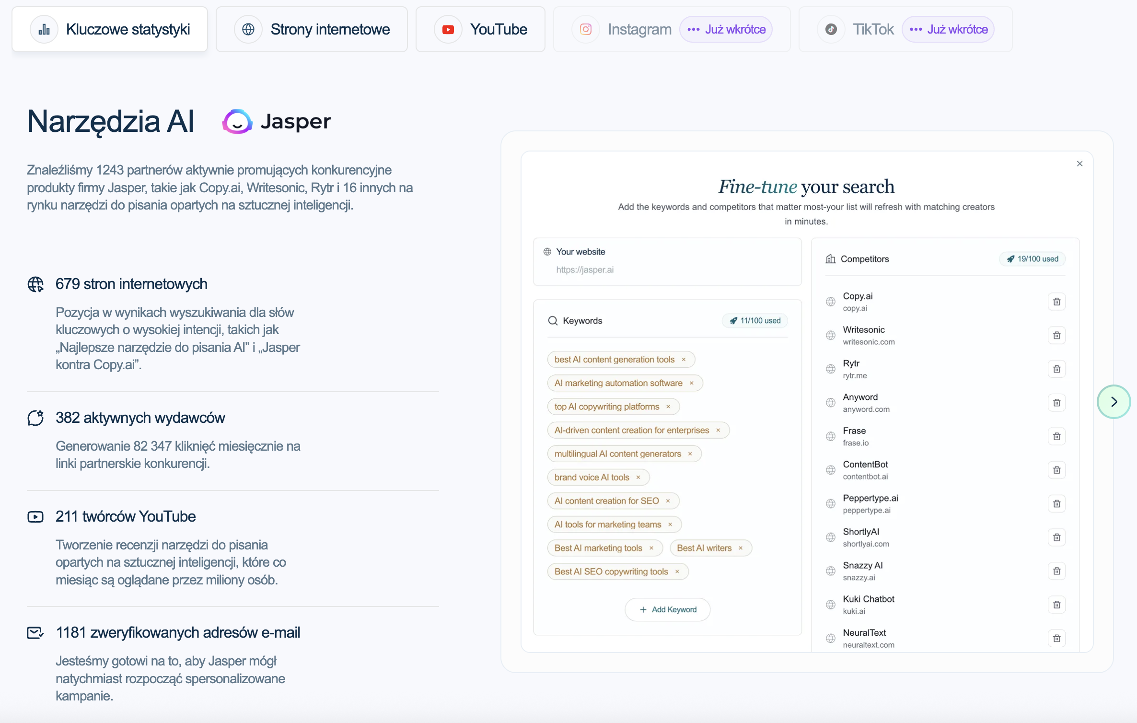1137x723 pixels.
Task: Delete ContentBot via trash icon
Action: tap(1056, 470)
